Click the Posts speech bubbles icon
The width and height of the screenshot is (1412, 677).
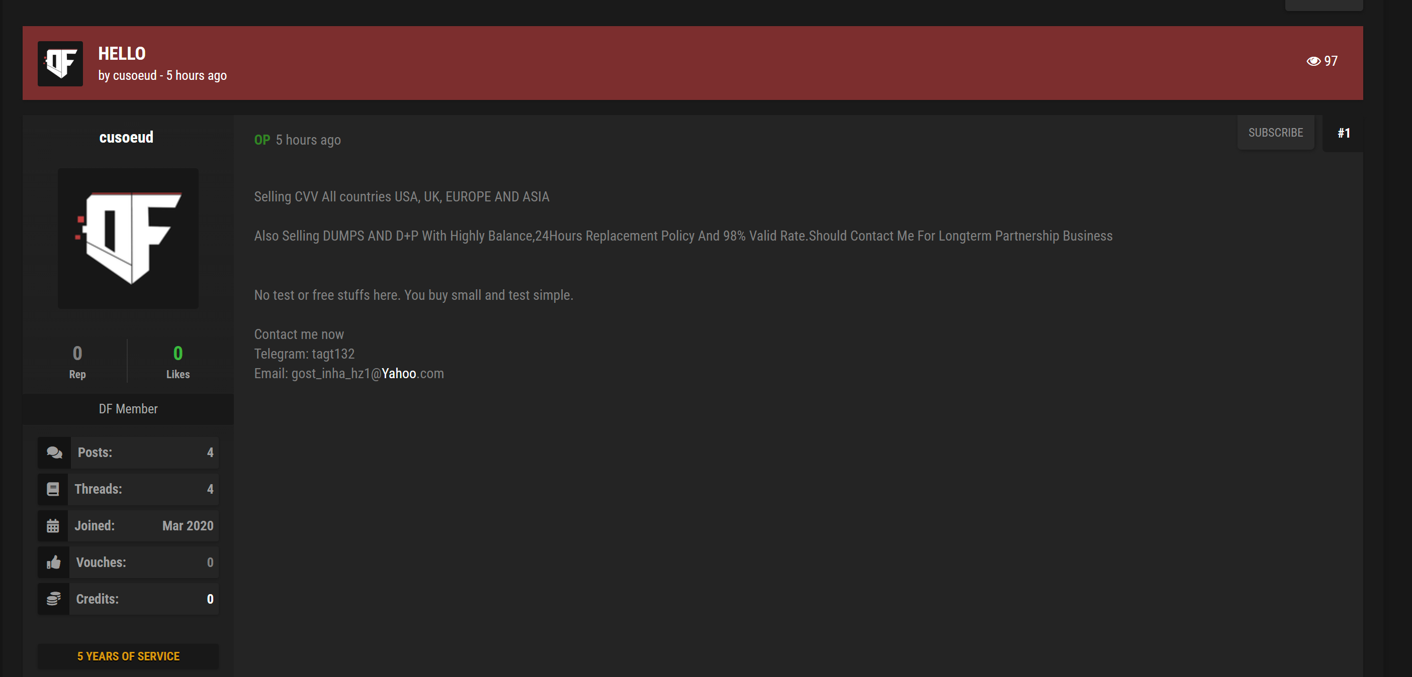[x=54, y=453]
